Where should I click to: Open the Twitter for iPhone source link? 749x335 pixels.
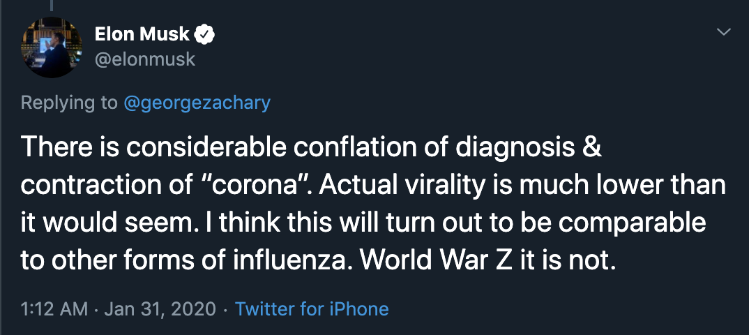312,308
